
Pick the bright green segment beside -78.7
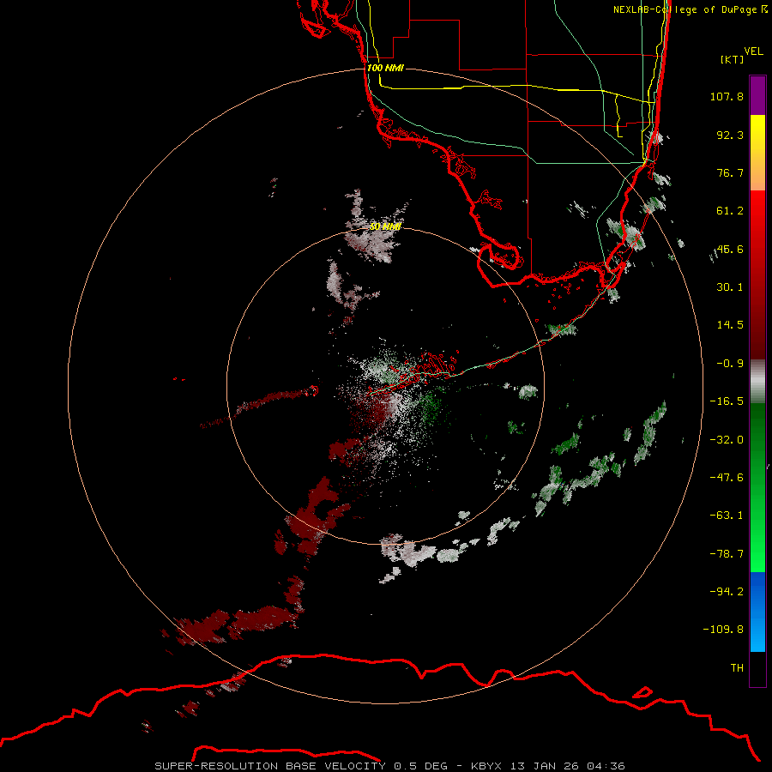(757, 552)
